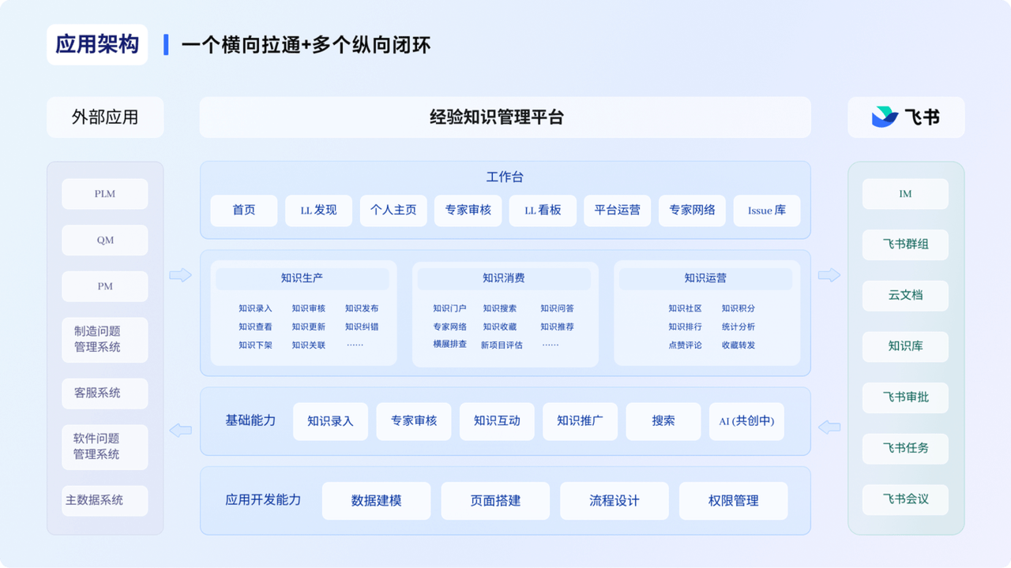The image size is (1011, 568).
Task: Open the 页面搭建 box
Action: [495, 501]
